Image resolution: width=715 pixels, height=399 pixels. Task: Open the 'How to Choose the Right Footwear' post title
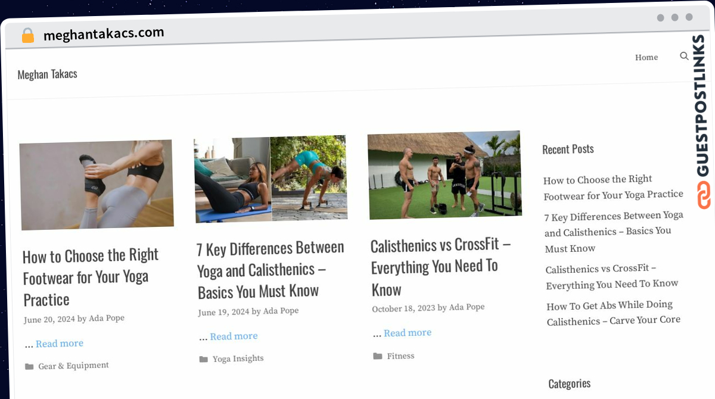tap(91, 278)
